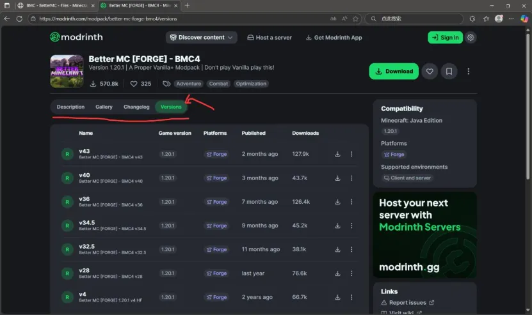Download the v34.5 version file
Viewport: 532px width, 315px height.
click(x=337, y=226)
